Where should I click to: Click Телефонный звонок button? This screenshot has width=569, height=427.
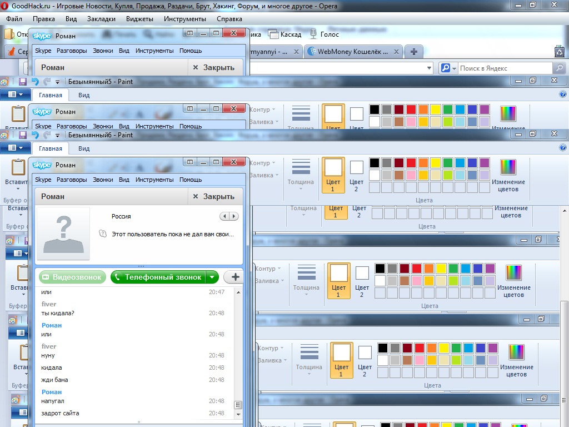[158, 277]
